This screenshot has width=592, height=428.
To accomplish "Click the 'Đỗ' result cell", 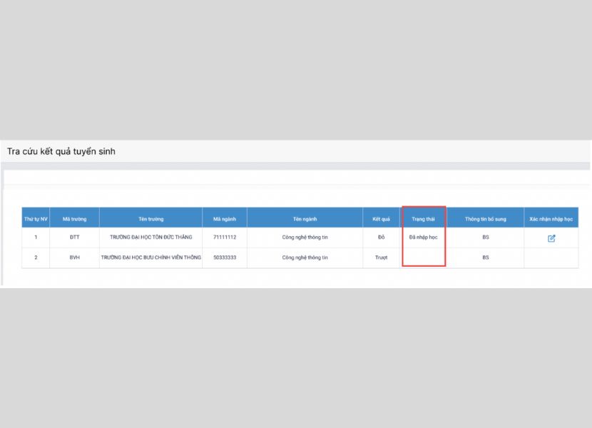I will [x=382, y=238].
